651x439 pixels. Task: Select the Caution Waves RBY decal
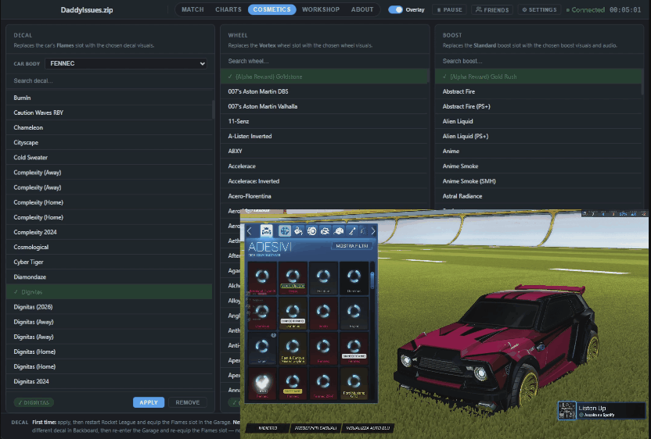coord(110,112)
